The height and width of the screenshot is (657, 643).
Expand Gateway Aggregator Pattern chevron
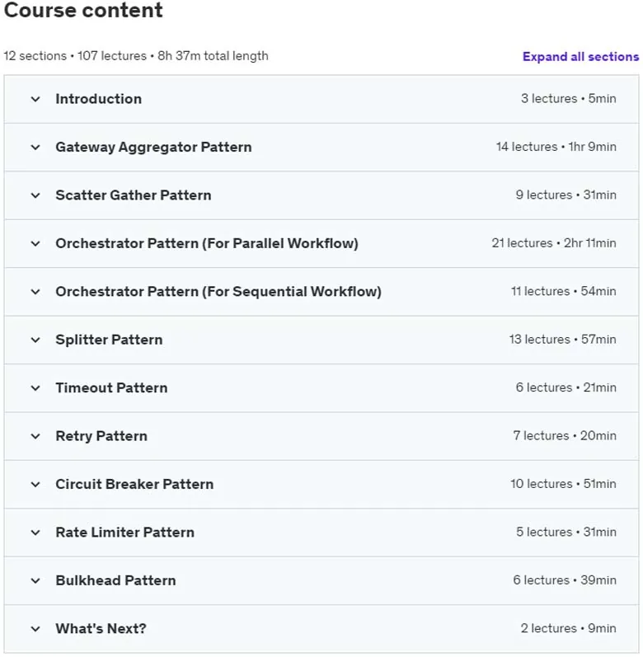[x=35, y=148]
